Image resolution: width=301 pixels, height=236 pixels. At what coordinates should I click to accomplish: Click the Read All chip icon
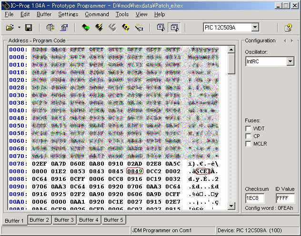(86, 28)
